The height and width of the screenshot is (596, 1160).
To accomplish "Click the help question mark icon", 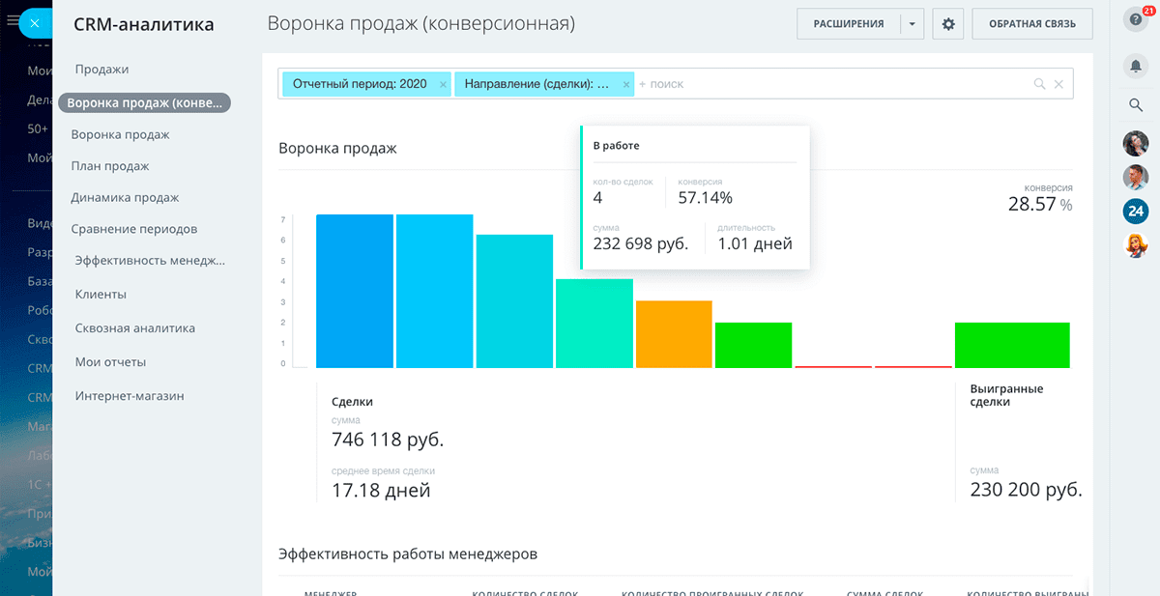I will [x=1136, y=20].
